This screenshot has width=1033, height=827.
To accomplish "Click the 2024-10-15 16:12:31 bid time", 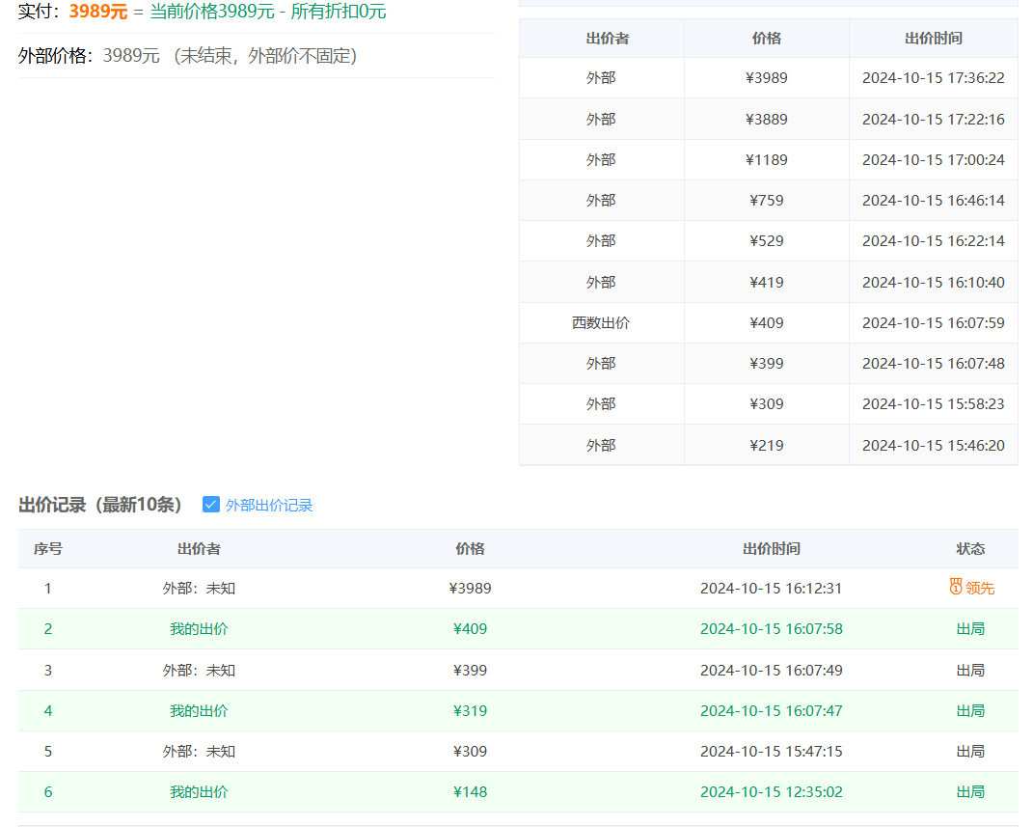I will (x=771, y=589).
